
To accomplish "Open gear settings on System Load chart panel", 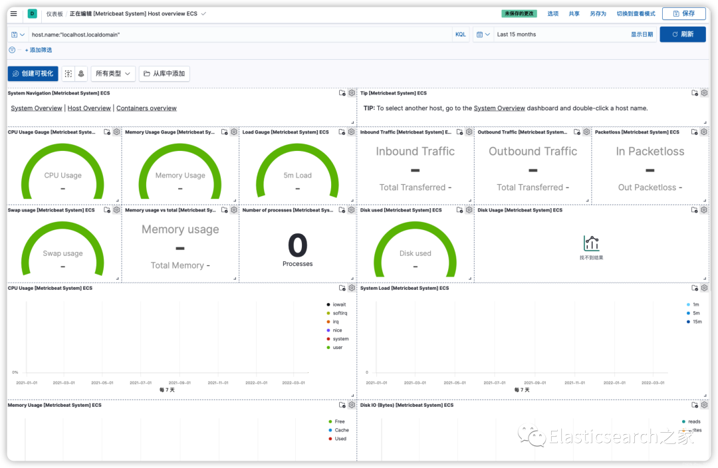I will click(704, 288).
